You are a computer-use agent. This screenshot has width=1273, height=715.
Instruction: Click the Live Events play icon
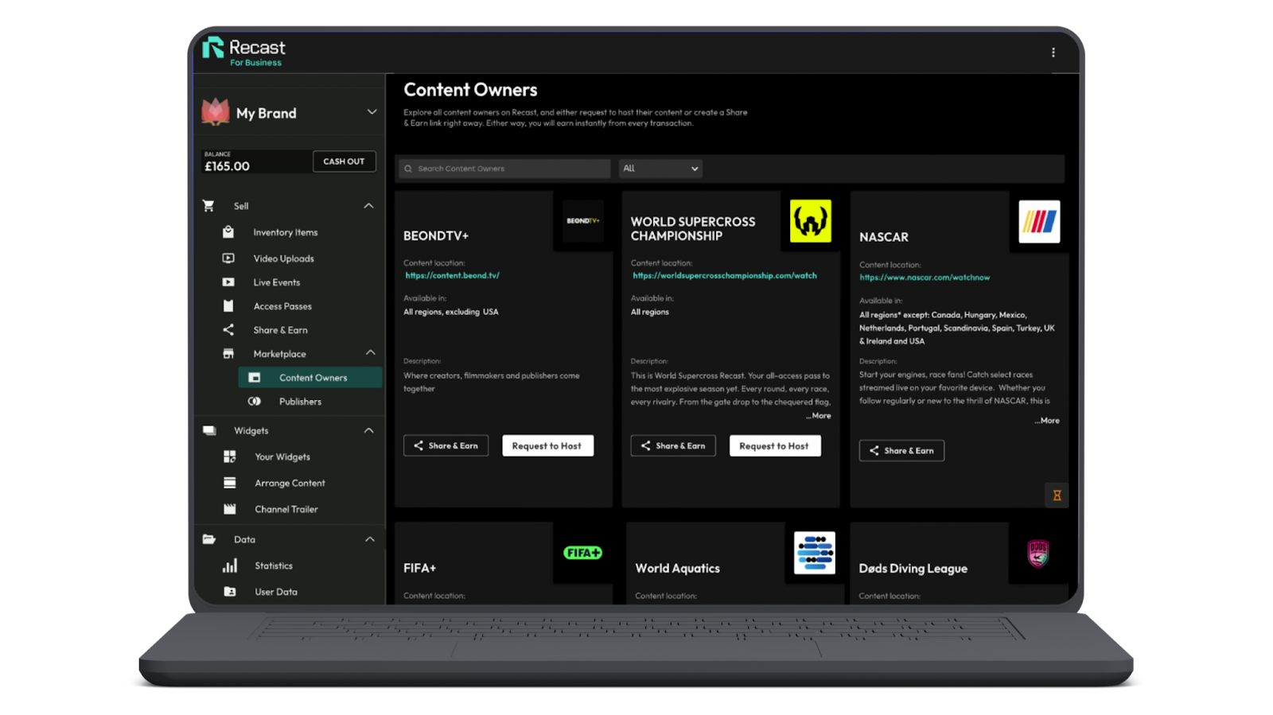pyautogui.click(x=228, y=282)
